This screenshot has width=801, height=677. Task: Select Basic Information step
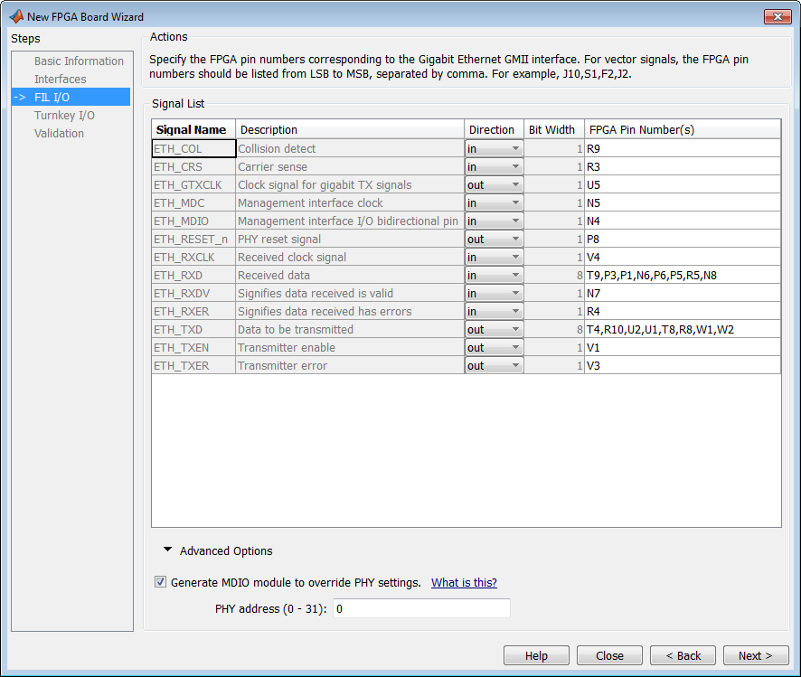coord(79,61)
